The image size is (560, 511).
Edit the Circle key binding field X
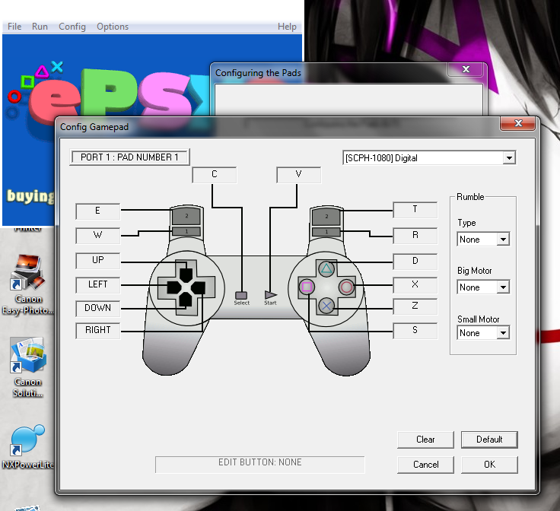point(415,284)
